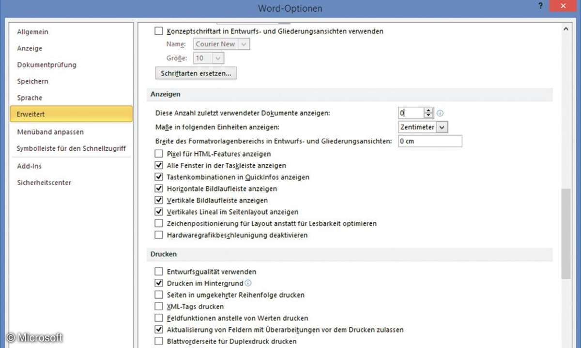Click scrollbar up arrow in options pane
This screenshot has width=581, height=348.
pyautogui.click(x=566, y=29)
